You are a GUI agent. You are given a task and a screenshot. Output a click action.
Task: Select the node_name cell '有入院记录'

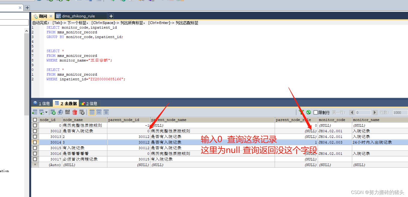(x=85, y=148)
